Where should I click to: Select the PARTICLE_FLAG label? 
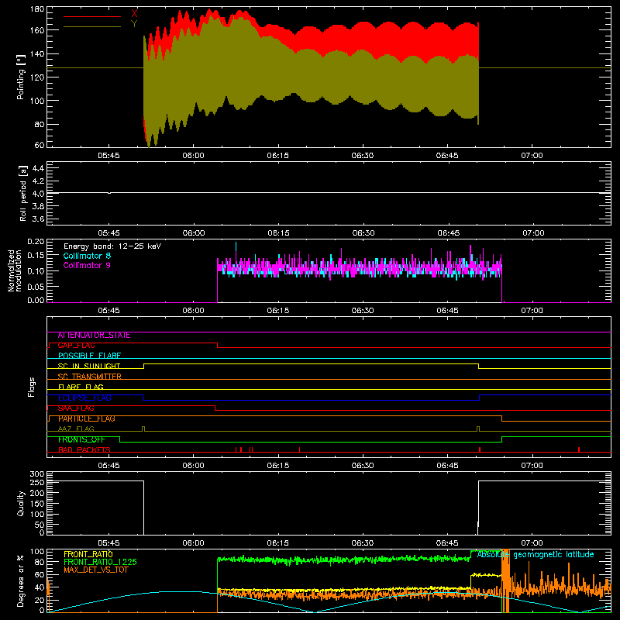(87, 418)
